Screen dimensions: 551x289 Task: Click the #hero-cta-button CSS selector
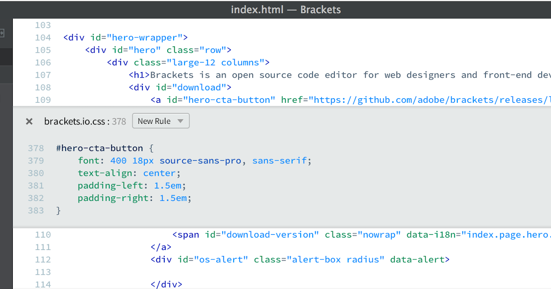99,148
